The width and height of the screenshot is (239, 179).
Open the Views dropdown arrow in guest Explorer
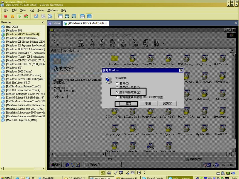[x=163, y=43]
